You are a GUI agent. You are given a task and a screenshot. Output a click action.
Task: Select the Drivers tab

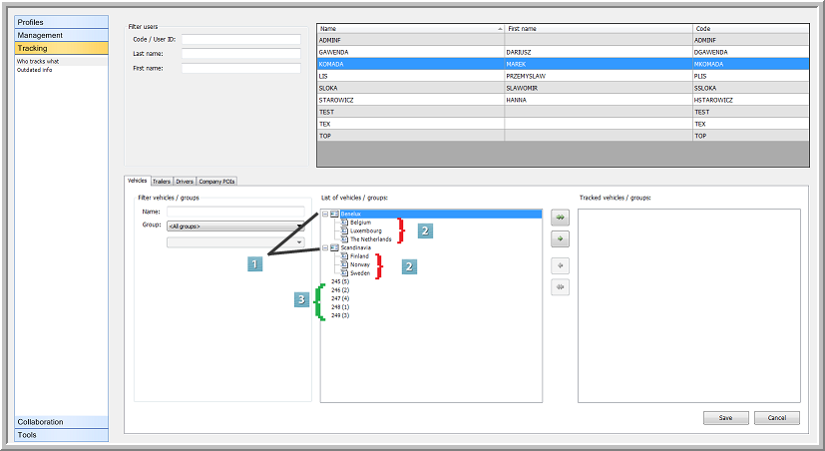(185, 182)
